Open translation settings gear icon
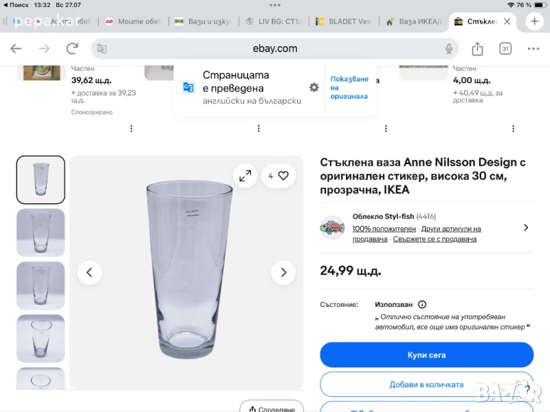Screen dimensions: 550x412 click(314, 87)
